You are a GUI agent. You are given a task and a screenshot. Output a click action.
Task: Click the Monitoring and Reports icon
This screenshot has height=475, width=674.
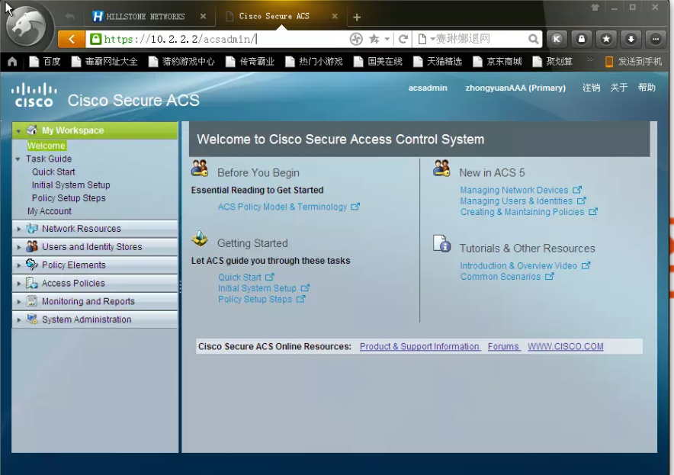pos(32,301)
